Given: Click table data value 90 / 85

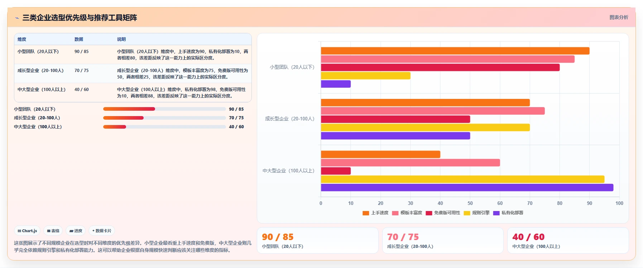Looking at the screenshot, I should pos(82,52).
